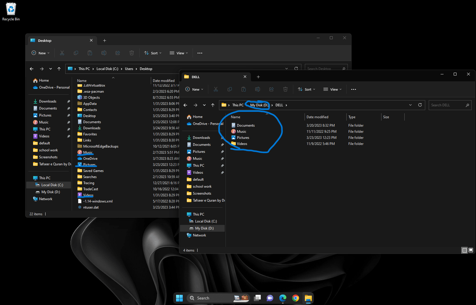
Task: Click Paste icon in DELL window toolbar
Action: click(244, 89)
